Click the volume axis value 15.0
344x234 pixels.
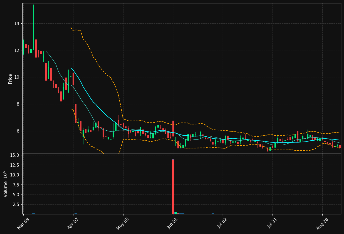[15, 155]
